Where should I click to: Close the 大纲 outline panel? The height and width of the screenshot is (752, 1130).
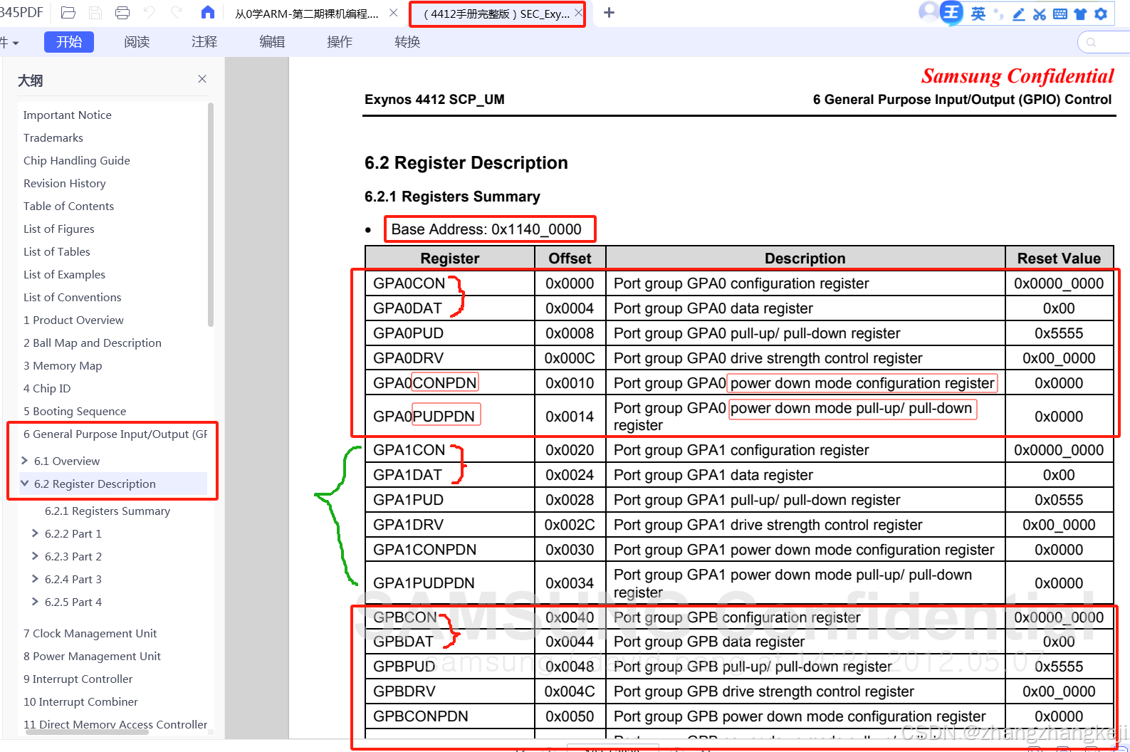[202, 79]
